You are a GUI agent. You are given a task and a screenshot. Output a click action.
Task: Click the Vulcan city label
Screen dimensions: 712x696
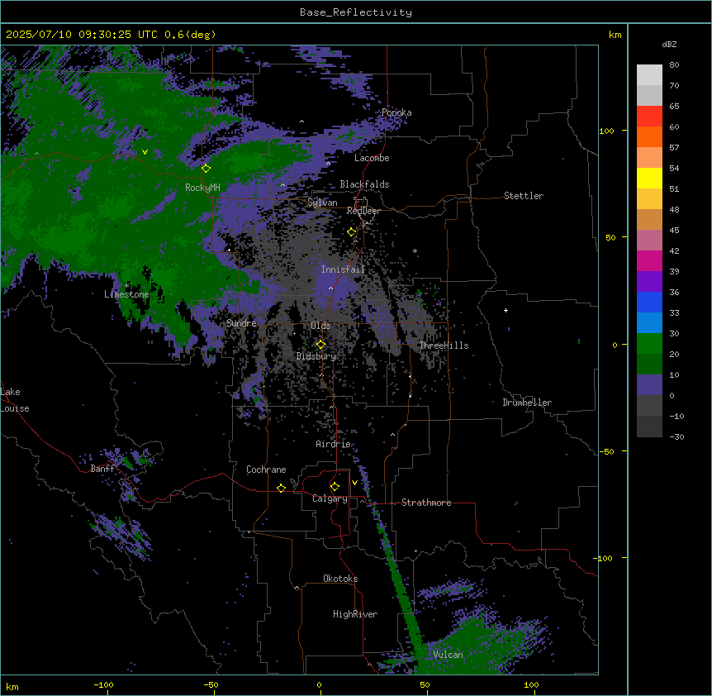449,655
